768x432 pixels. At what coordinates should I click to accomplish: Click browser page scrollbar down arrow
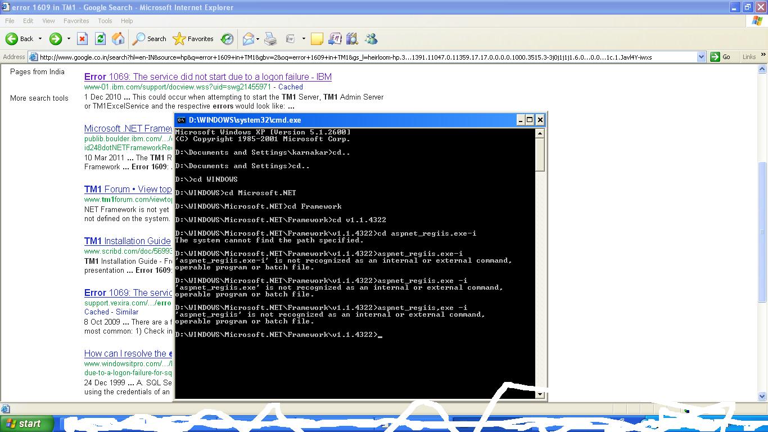pos(763,397)
